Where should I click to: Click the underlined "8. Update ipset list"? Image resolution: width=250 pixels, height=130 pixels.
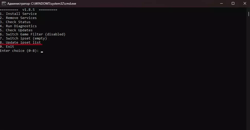coord(20,43)
